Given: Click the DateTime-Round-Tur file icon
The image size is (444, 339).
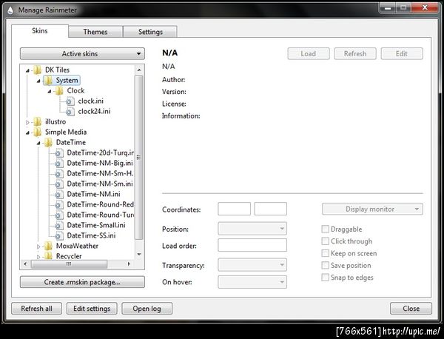Looking at the screenshot, I should [59, 215].
